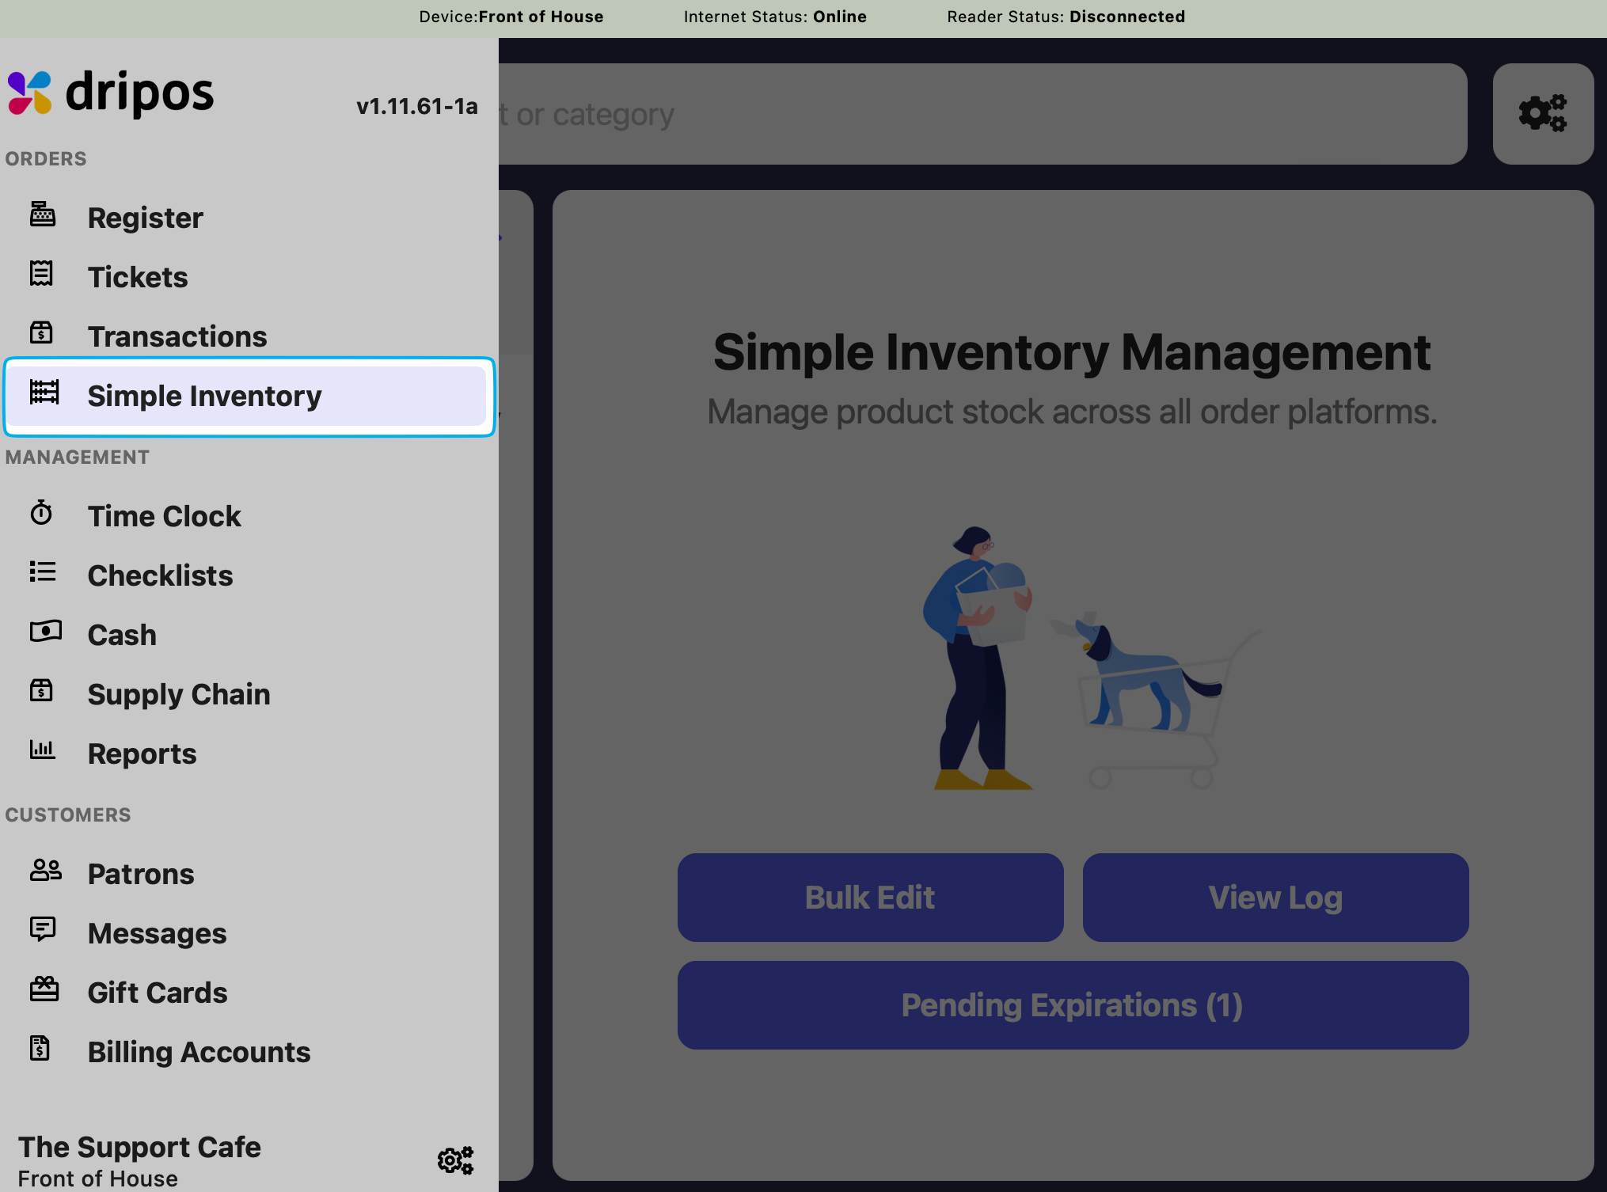Click the Tickets receipt icon
This screenshot has width=1607, height=1192.
[41, 274]
